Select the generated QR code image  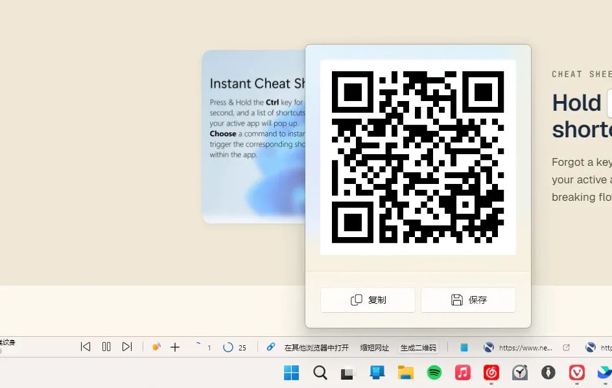(x=418, y=157)
